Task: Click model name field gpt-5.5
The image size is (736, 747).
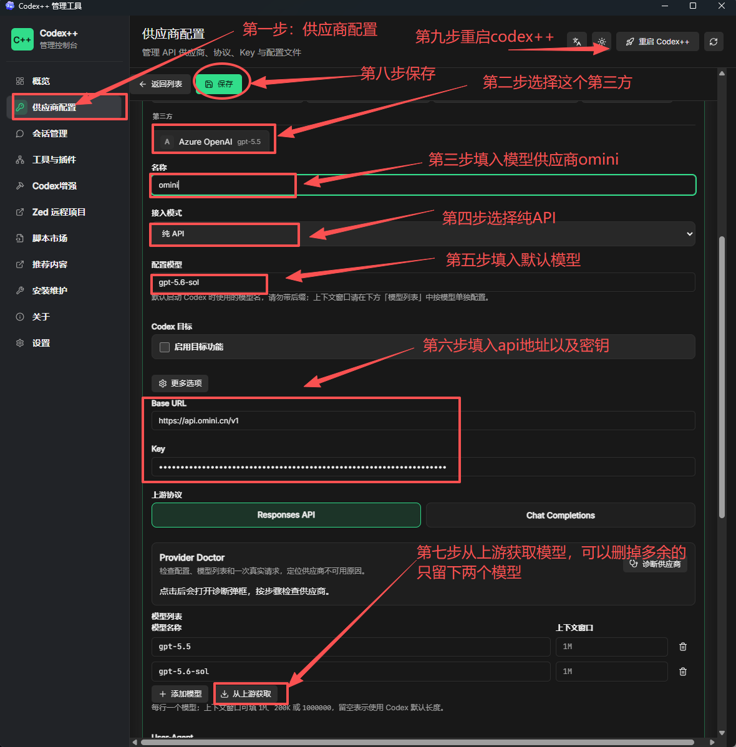Action: click(x=351, y=647)
